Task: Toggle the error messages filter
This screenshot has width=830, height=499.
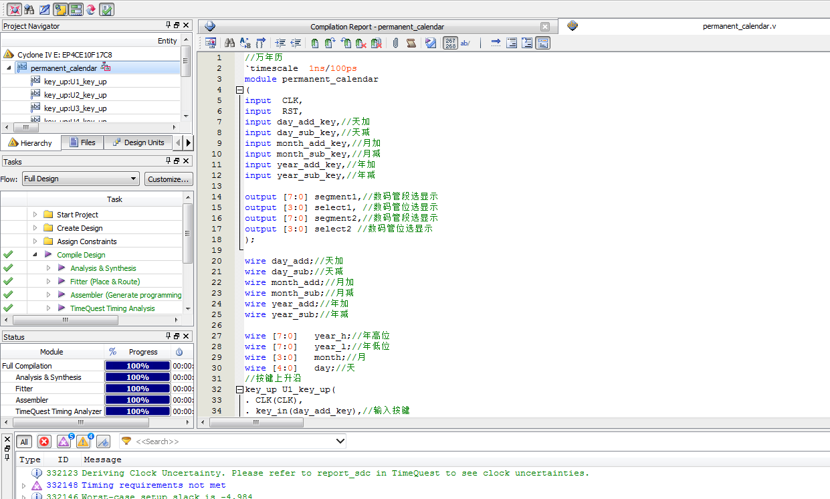Action: (x=44, y=441)
